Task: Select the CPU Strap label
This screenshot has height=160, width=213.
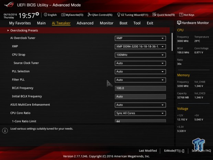Action: click(x=19, y=55)
